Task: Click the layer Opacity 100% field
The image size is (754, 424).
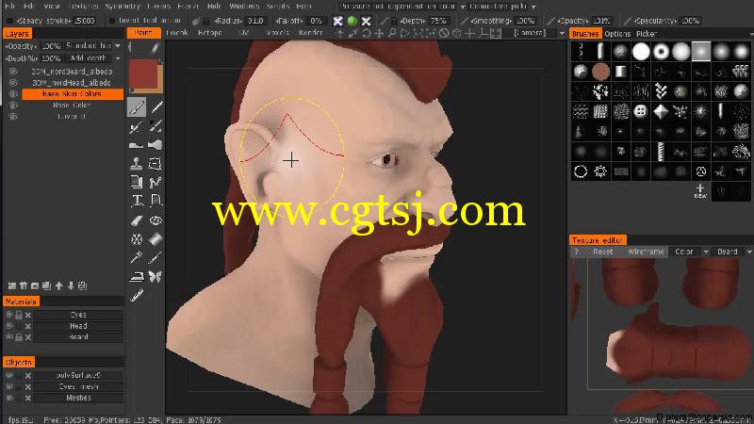Action: pyautogui.click(x=51, y=45)
